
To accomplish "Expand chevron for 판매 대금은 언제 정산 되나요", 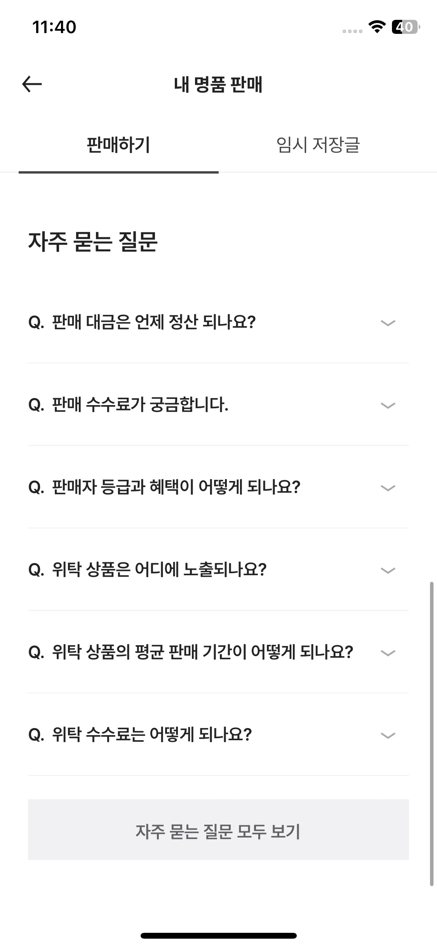I will click(388, 323).
